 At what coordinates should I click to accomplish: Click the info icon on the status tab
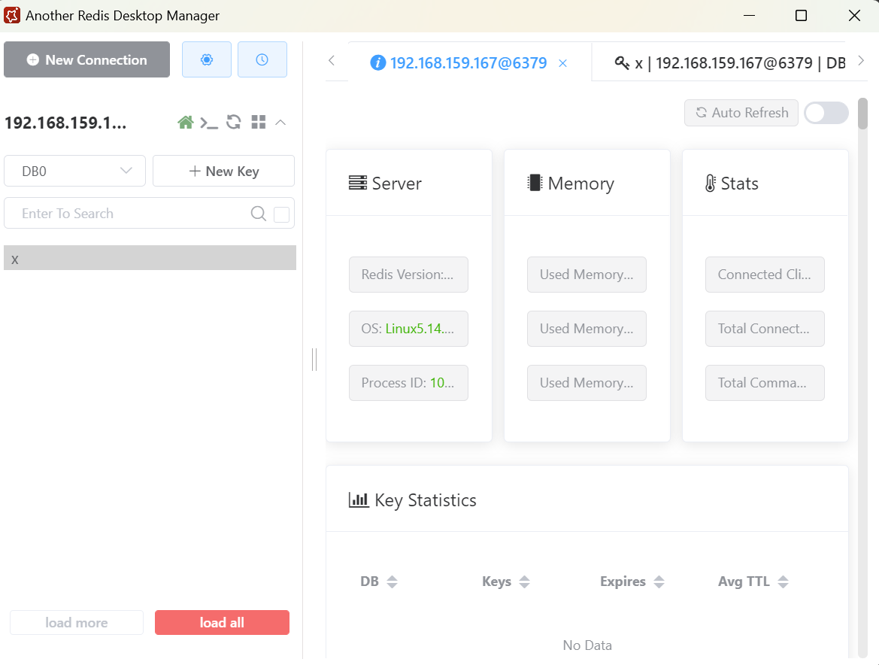point(377,62)
